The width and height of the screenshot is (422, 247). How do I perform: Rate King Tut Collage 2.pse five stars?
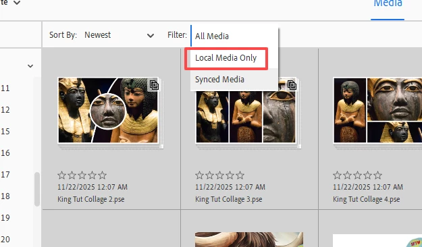(x=102, y=175)
